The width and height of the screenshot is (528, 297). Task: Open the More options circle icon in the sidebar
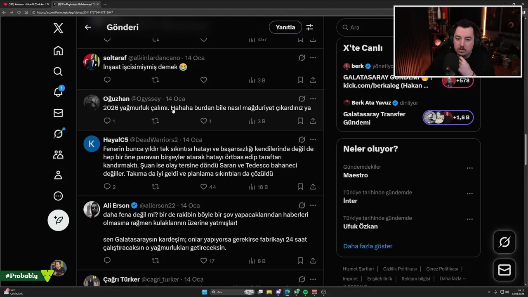tap(58, 196)
